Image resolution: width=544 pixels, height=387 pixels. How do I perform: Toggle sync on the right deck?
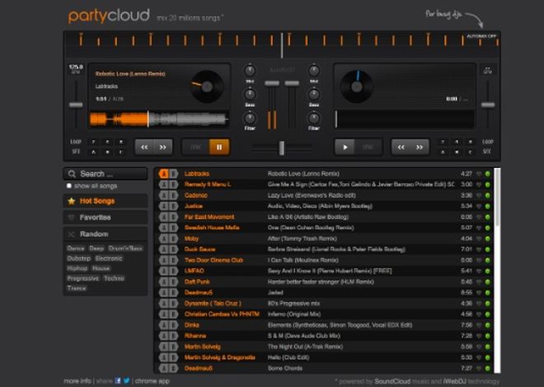pos(368,147)
